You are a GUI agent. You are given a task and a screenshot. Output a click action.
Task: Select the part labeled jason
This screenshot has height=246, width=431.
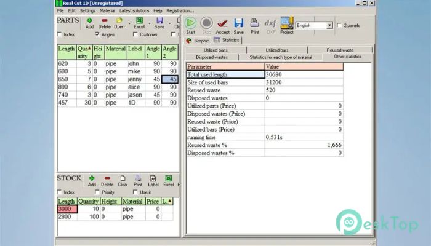136,95
